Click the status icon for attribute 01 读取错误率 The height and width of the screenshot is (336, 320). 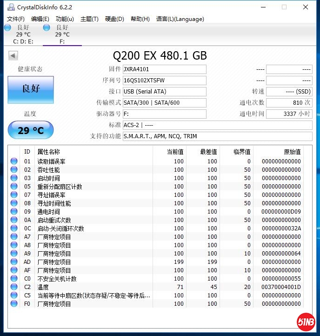[x=14, y=161]
